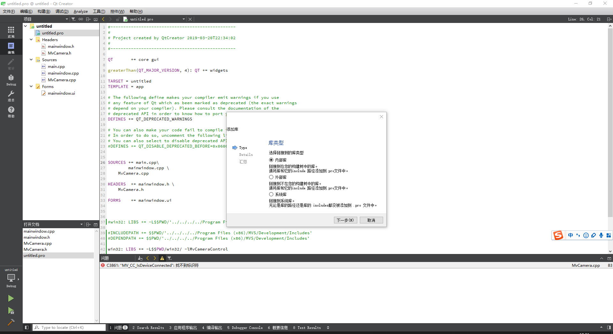This screenshot has width=613, height=334.
Task: Click the Type to locate search field
Action: coord(69,327)
